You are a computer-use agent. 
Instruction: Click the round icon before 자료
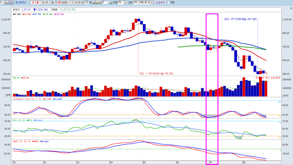pyautogui.click(x=111, y=2)
